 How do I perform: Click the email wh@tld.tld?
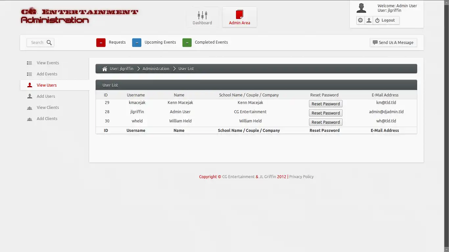click(x=386, y=121)
